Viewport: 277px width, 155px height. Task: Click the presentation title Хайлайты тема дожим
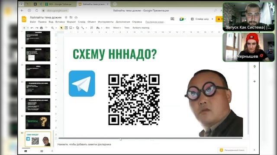tap(45, 17)
